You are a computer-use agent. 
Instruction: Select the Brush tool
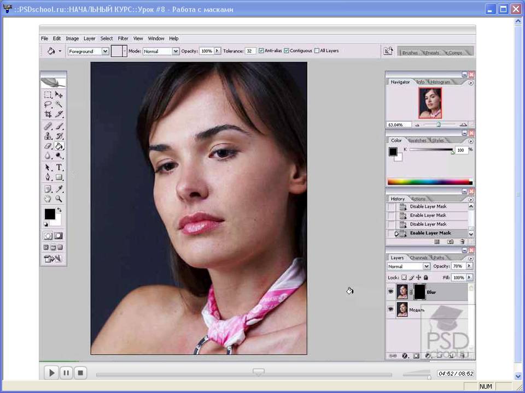(59, 126)
